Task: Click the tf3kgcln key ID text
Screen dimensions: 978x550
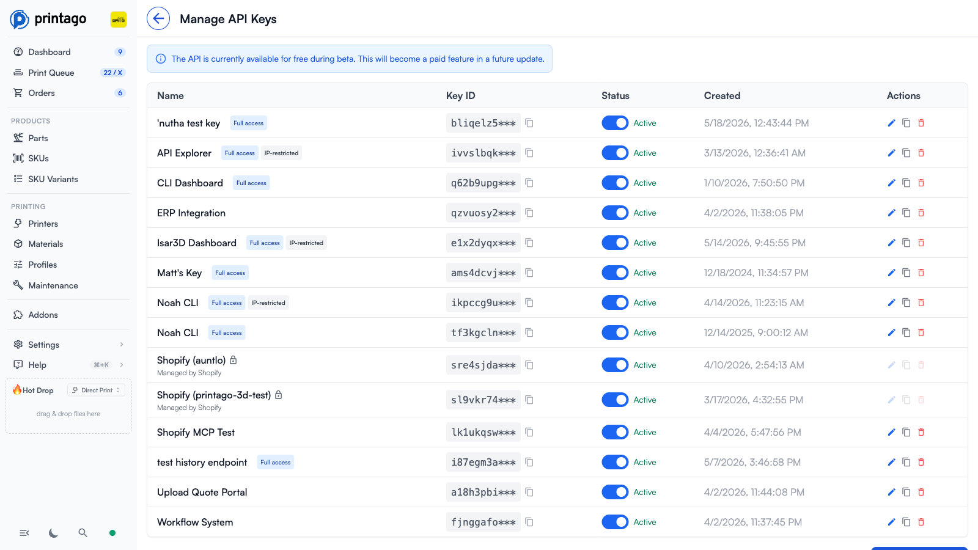Action: (483, 333)
